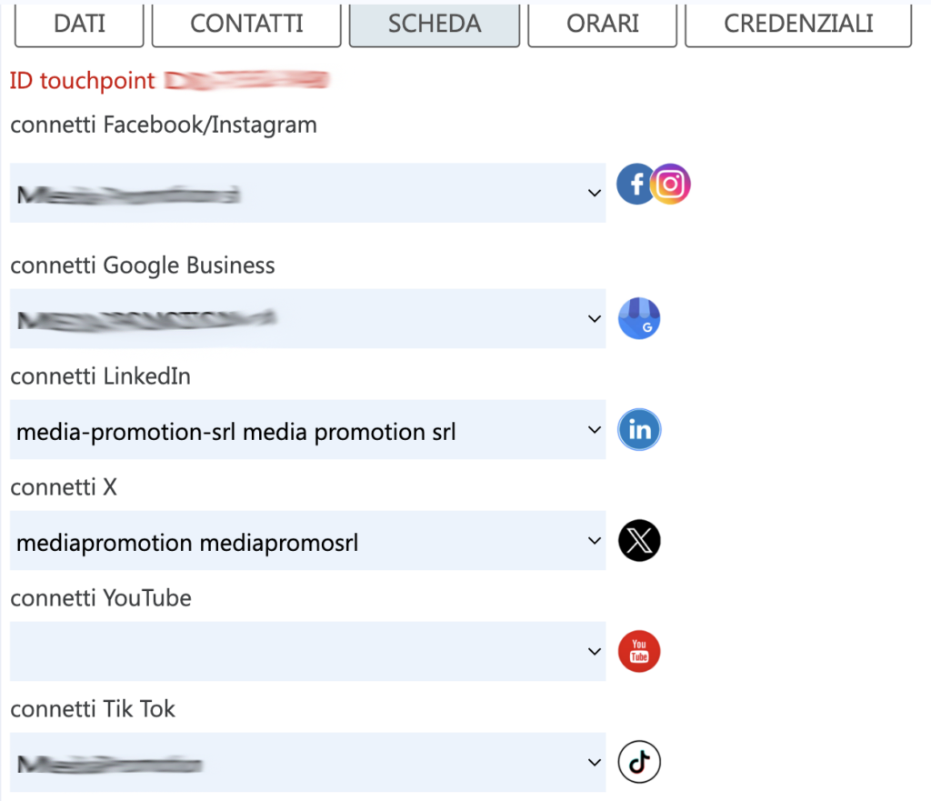Select the SCHEDA tab
This screenshot has width=931, height=801.
[x=435, y=25]
